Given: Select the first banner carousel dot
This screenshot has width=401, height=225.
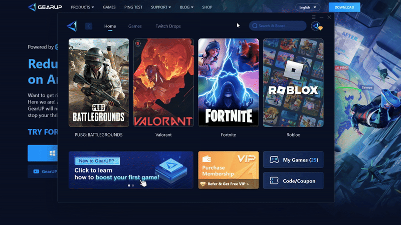Looking at the screenshot, I should 129,185.
